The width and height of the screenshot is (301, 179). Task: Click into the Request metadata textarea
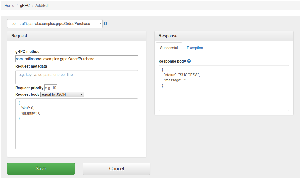76,77
